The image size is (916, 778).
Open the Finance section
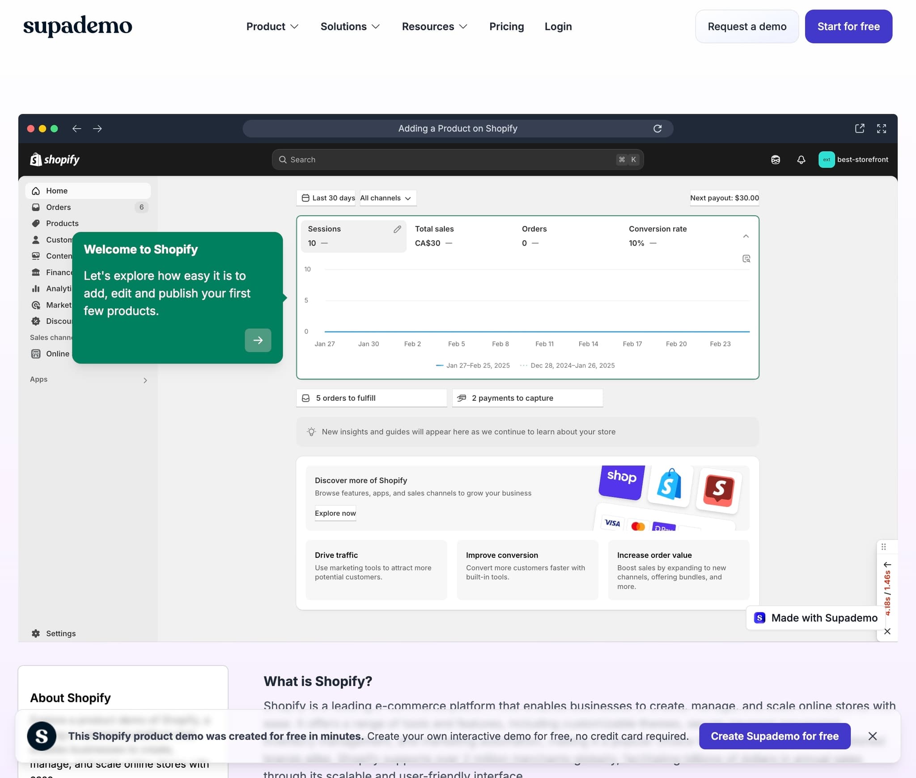[58, 272]
